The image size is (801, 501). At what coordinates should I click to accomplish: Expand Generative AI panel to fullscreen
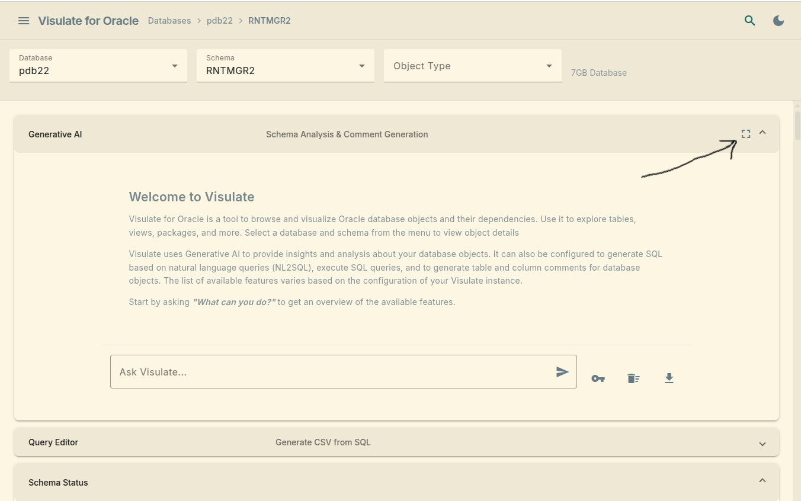point(746,134)
